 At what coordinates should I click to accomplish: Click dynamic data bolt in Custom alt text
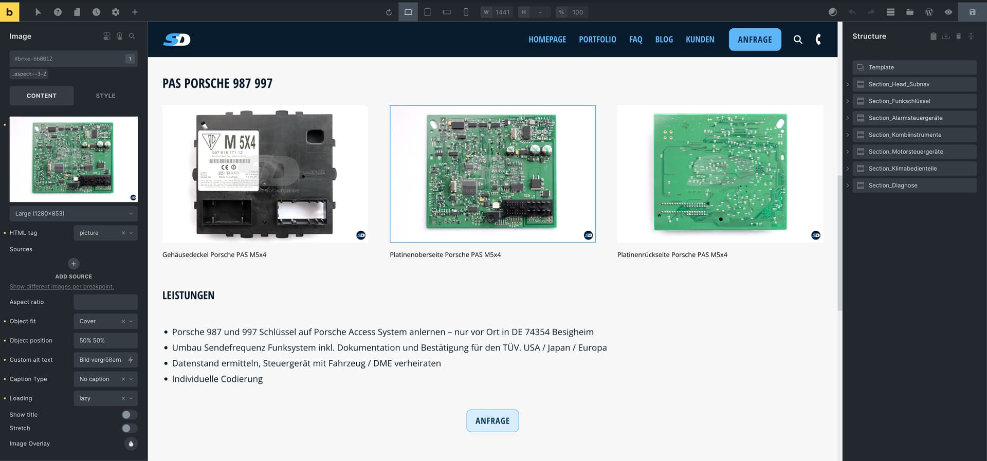click(x=131, y=360)
